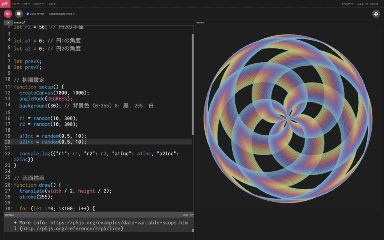This screenshot has width=384, height=240.
Task: Click the p5js.org examples URL in console
Action: 100,225
